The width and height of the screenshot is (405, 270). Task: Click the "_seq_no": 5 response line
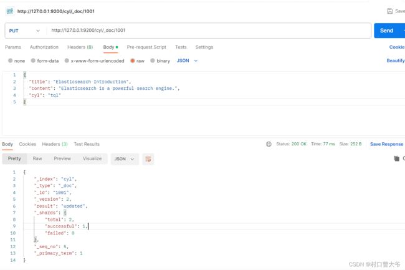[x=51, y=247]
